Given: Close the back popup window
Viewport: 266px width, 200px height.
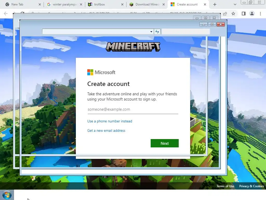Looking at the screenshot, I should click(x=214, y=18).
